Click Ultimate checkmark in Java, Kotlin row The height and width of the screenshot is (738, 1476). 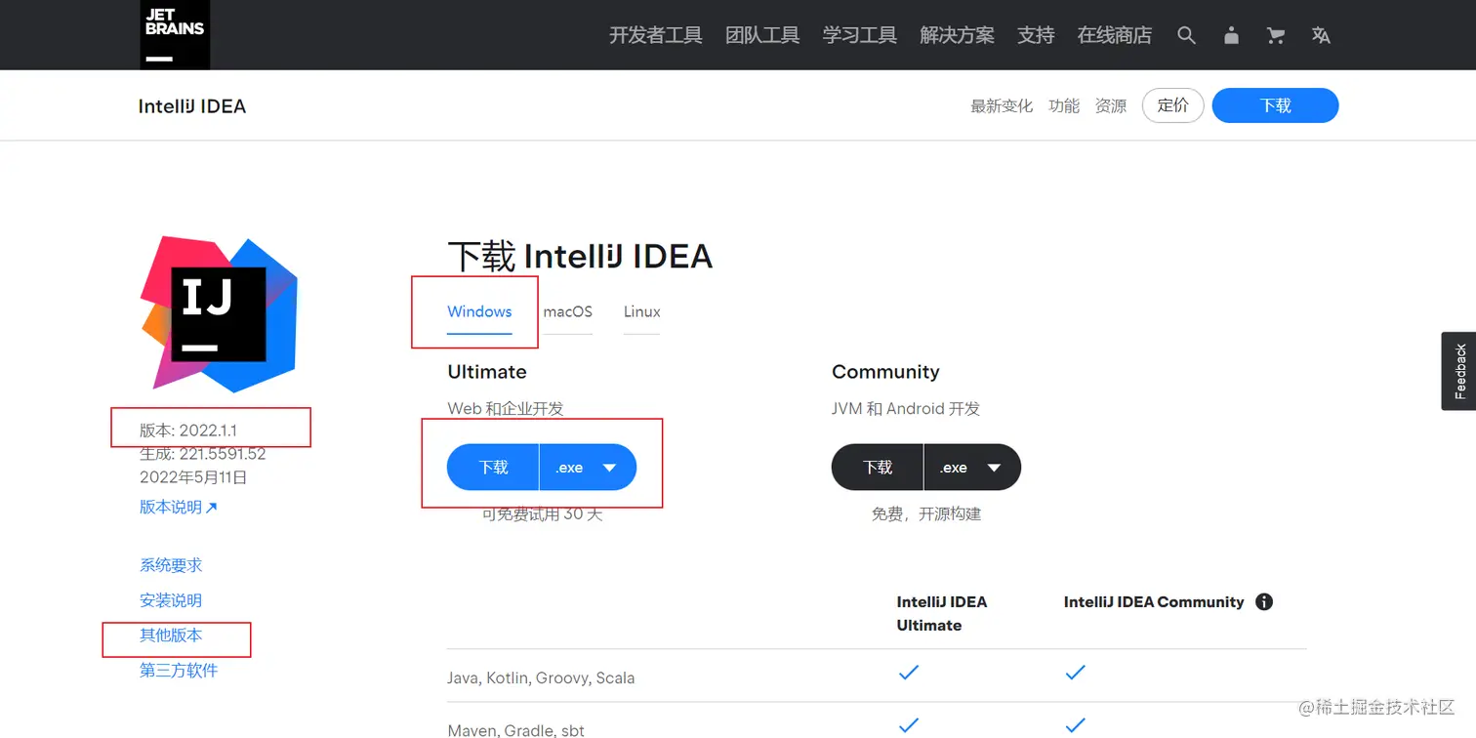909,673
